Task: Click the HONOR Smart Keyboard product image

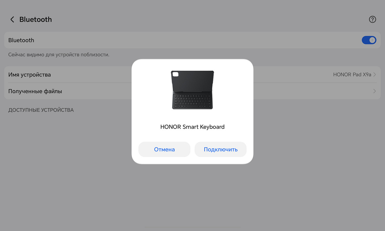Action: (x=192, y=90)
